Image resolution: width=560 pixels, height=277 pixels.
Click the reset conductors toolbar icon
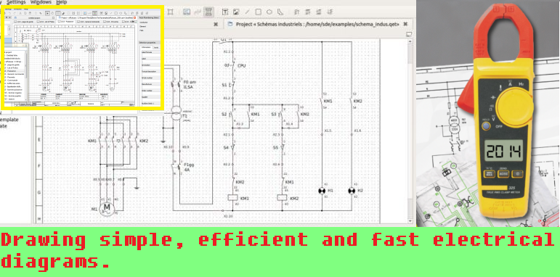tap(198, 12)
